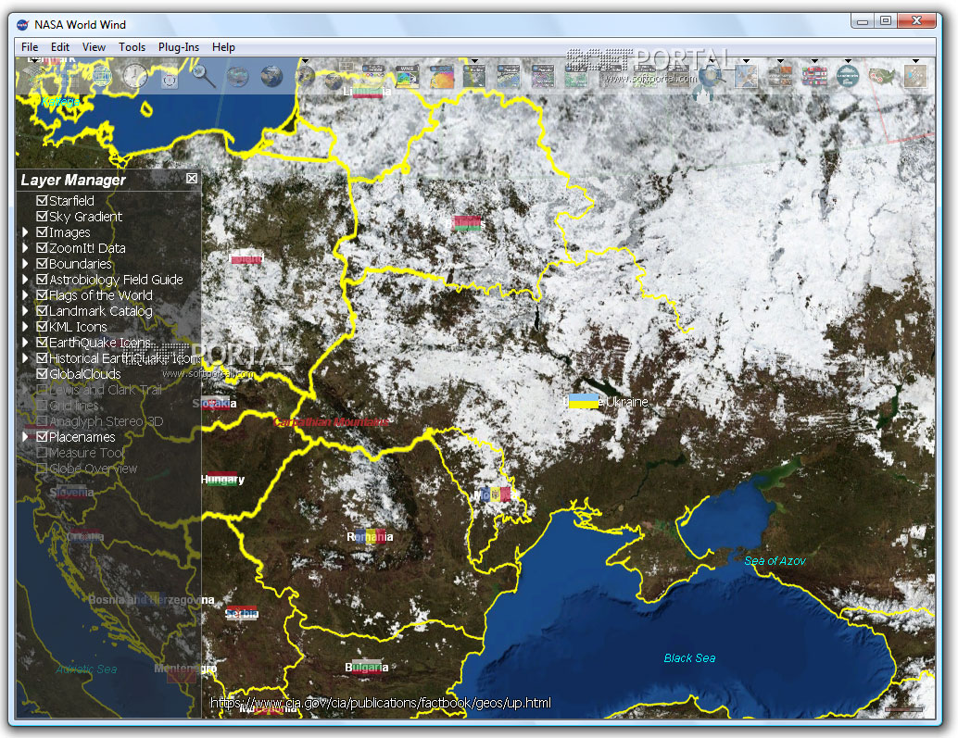Click the Ukraine flag on the map

coord(584,401)
